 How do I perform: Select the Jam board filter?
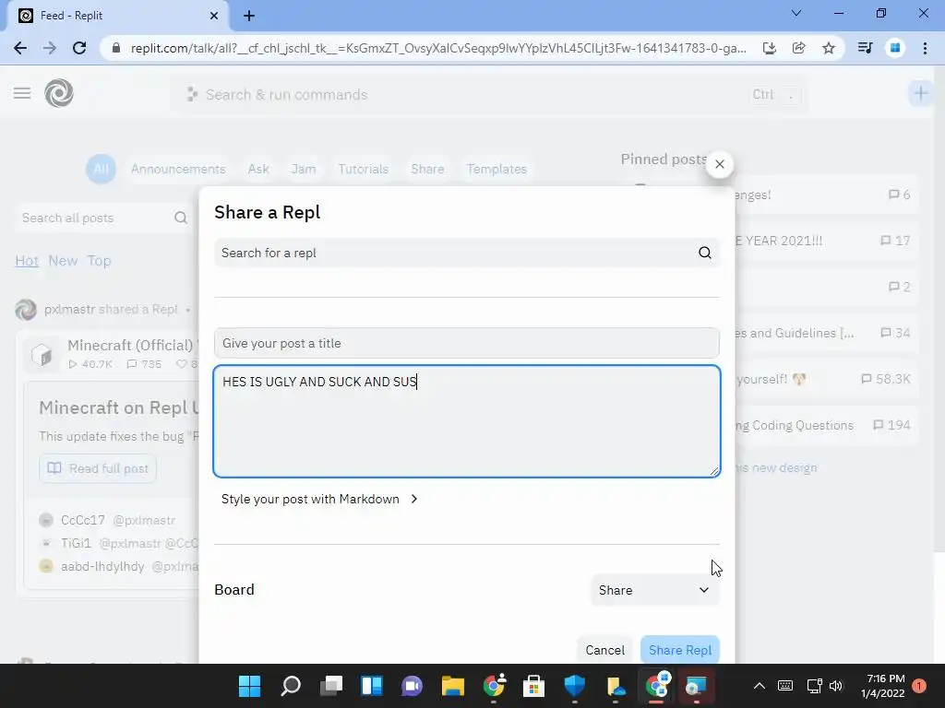click(303, 170)
